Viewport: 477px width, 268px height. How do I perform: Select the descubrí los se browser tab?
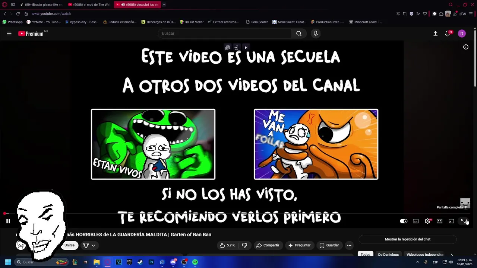click(x=137, y=4)
